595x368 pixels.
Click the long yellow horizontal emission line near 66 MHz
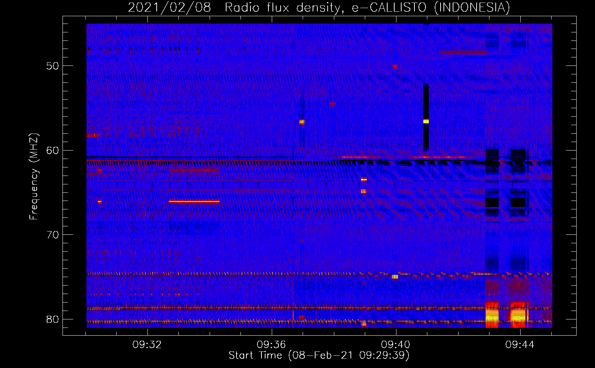point(194,201)
